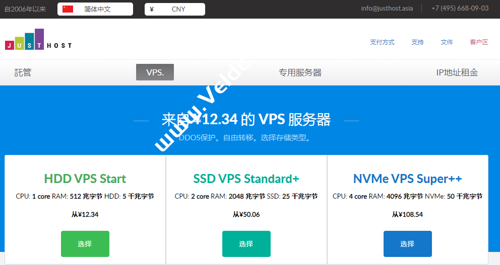Click the 从¥12.34 price text
500x265 pixels.
click(x=85, y=214)
